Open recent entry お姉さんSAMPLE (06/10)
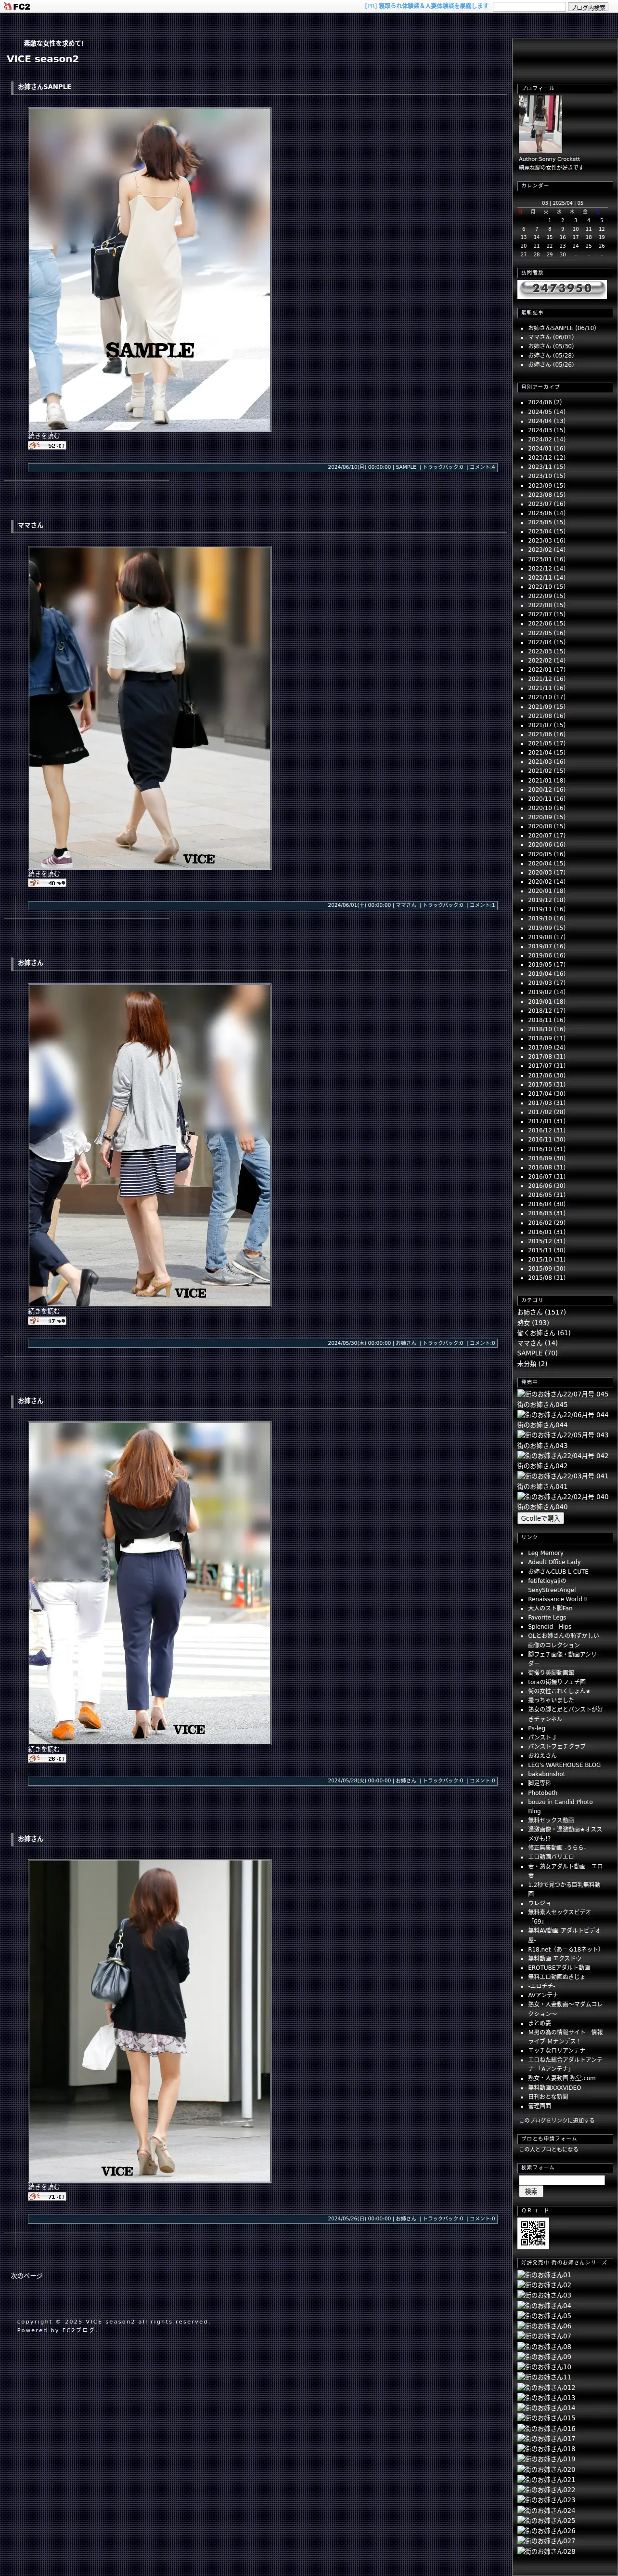 click(562, 328)
